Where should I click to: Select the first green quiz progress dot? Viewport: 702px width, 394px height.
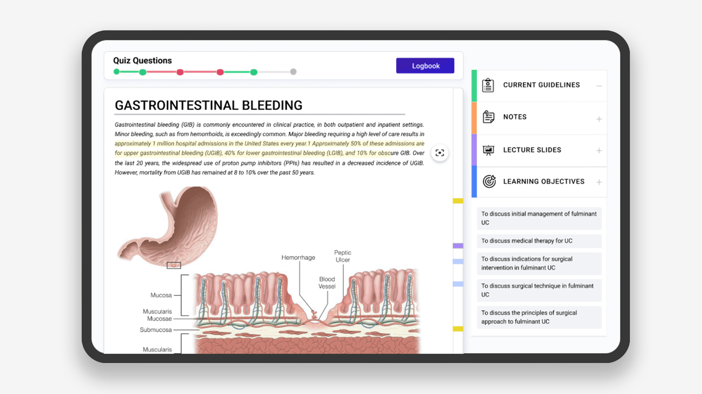click(x=116, y=72)
